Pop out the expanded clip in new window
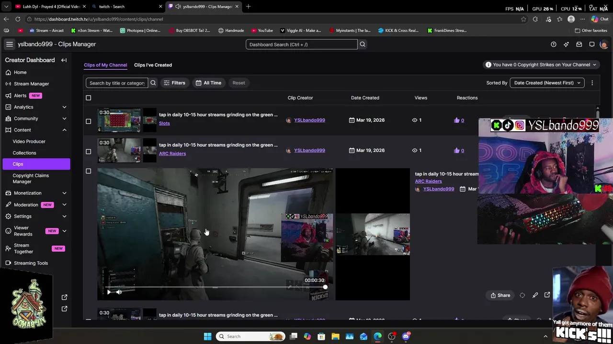 [547, 295]
